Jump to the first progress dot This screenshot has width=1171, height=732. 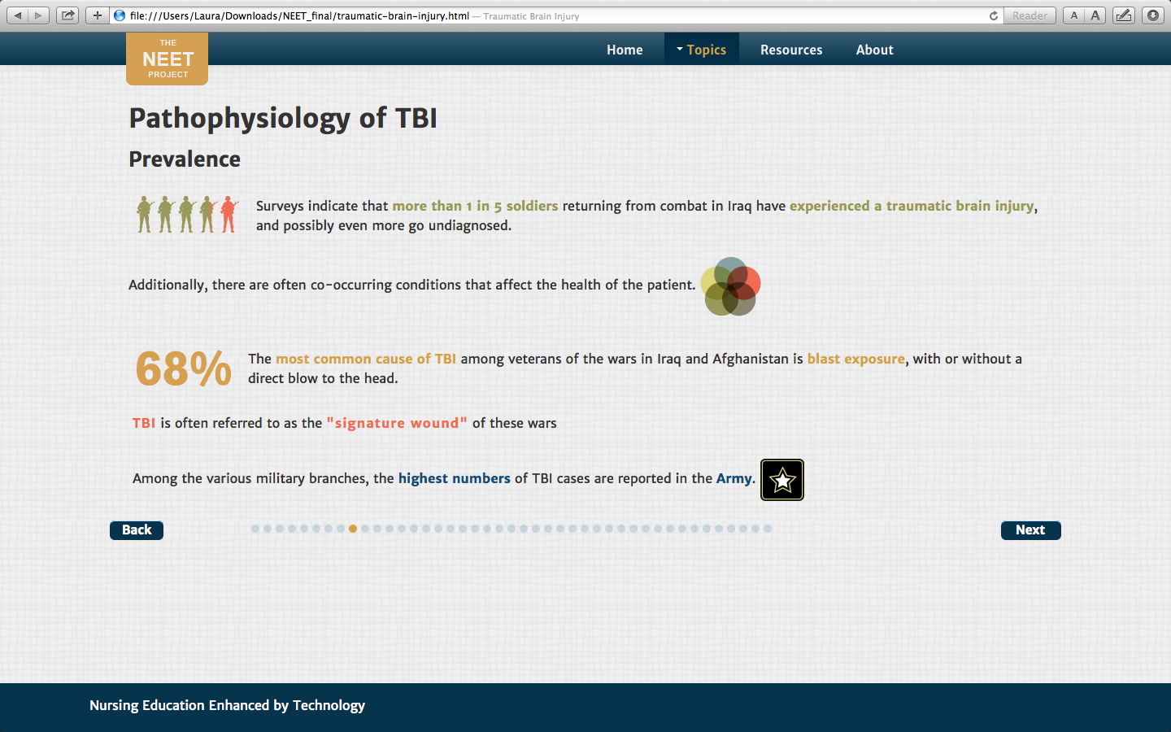click(255, 529)
